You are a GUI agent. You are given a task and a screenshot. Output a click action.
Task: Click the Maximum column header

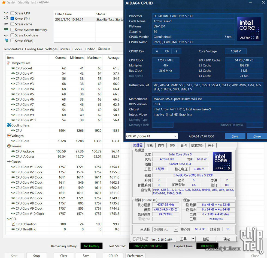click(x=94, y=58)
